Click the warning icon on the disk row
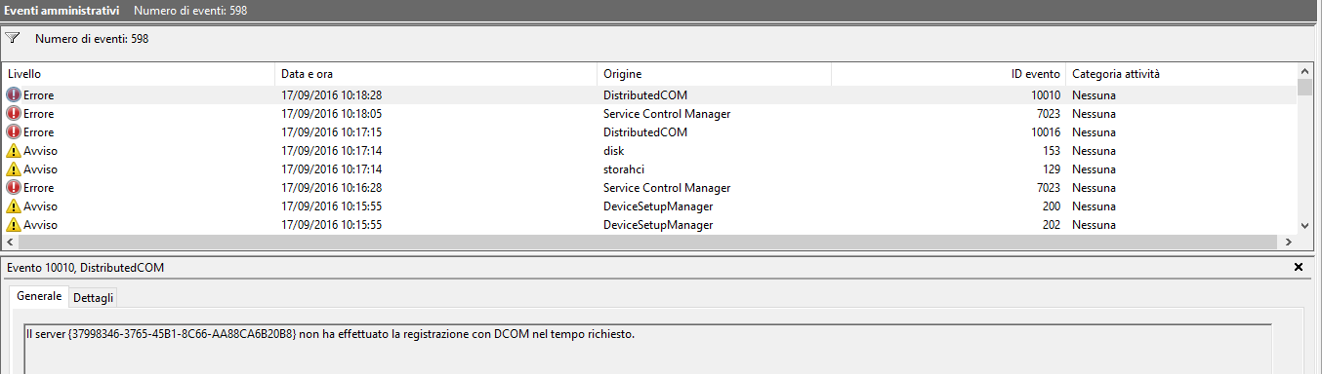This screenshot has width=1322, height=374. click(x=13, y=151)
